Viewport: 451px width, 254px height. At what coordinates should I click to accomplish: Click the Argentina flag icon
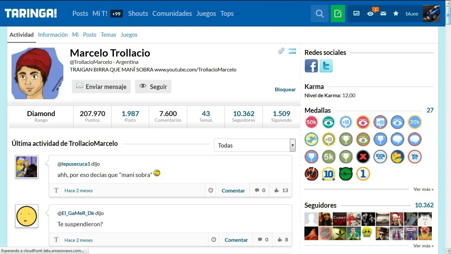point(292,51)
